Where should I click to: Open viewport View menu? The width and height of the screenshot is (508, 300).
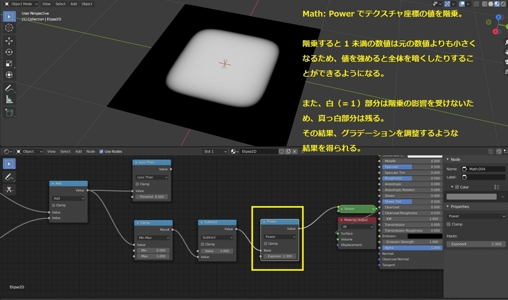point(46,4)
